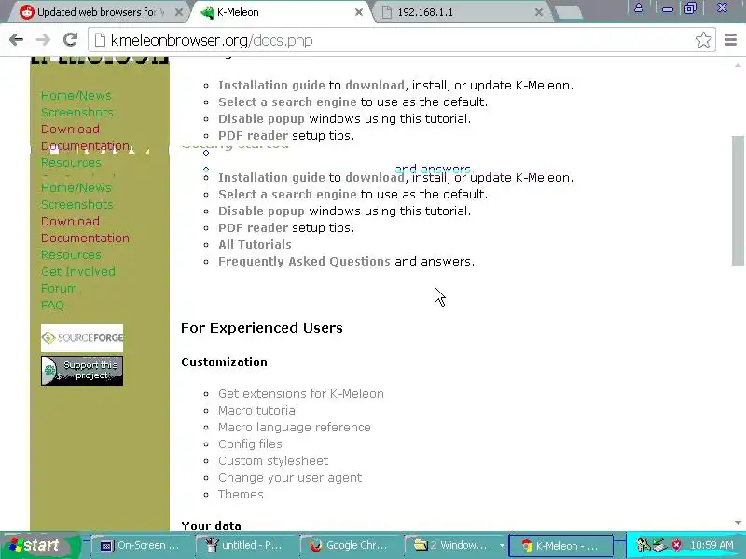This screenshot has width=746, height=559.
Task: Click the scrollbar down arrow
Action: click(x=738, y=523)
